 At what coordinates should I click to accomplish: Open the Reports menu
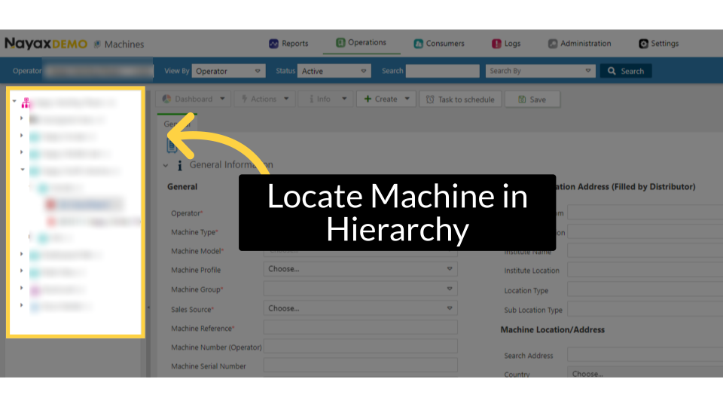(288, 44)
